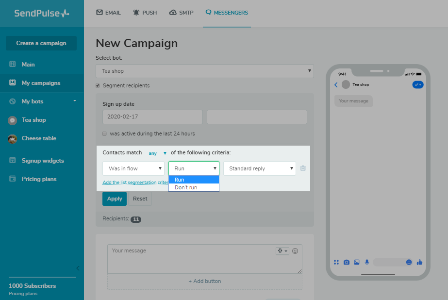Screen dimensions: 448x300
Task: Switch to the MESSENGERS tab
Action: 227,13
